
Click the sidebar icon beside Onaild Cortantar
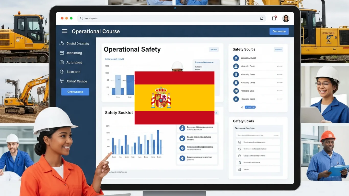click(x=62, y=43)
